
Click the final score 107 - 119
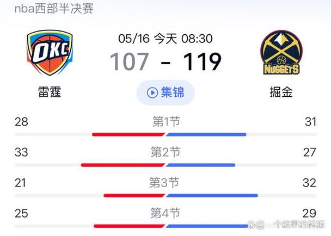(x=165, y=61)
